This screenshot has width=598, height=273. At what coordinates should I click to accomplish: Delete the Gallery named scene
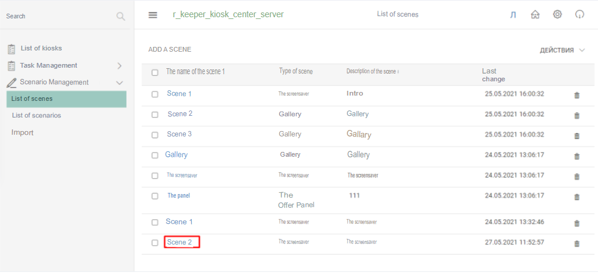577,156
